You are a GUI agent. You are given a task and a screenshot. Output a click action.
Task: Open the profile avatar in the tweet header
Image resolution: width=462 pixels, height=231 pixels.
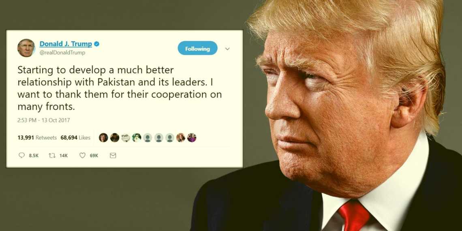point(26,48)
